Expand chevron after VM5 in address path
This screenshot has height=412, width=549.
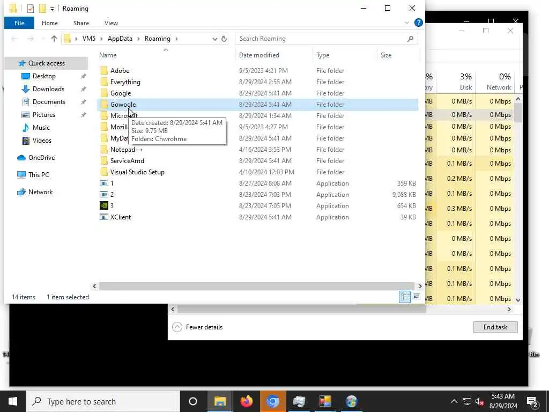(101, 39)
